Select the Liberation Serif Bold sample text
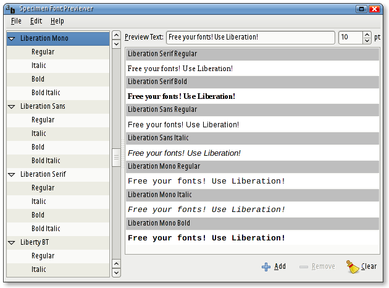Screen dimensions: 389x288 [x=182, y=96]
